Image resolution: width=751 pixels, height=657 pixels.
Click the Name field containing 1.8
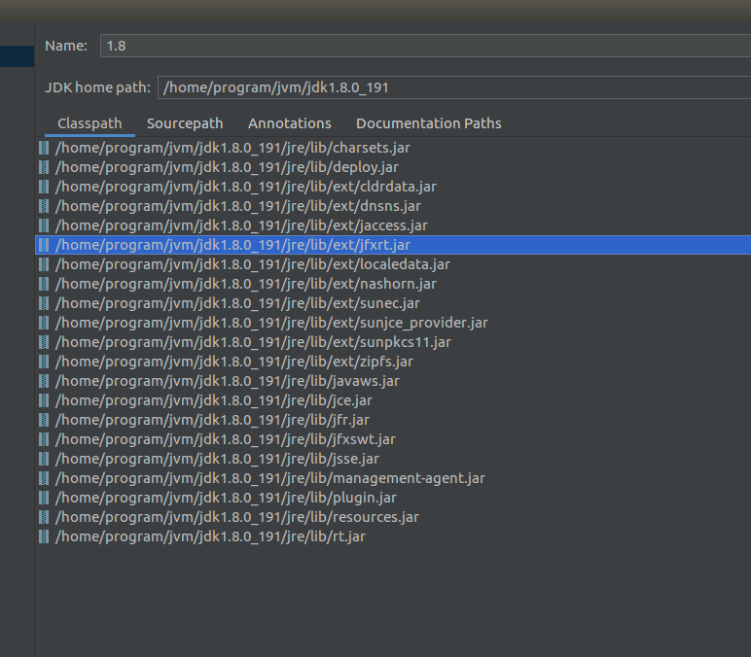coord(425,46)
